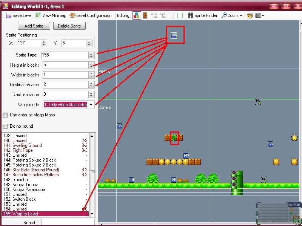302x226 pixels.
Task: Decrease Dest. entrance spinner value
Action: coord(91,96)
